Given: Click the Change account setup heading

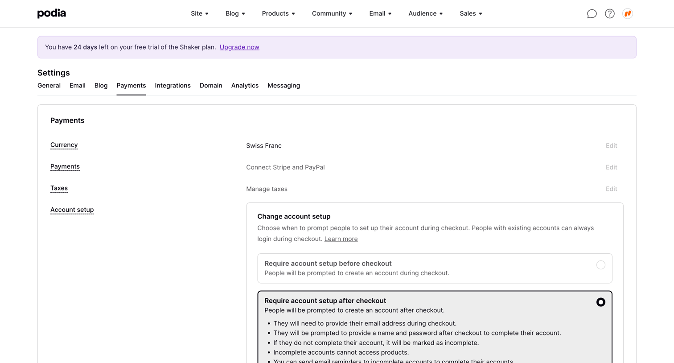Looking at the screenshot, I should click(294, 216).
